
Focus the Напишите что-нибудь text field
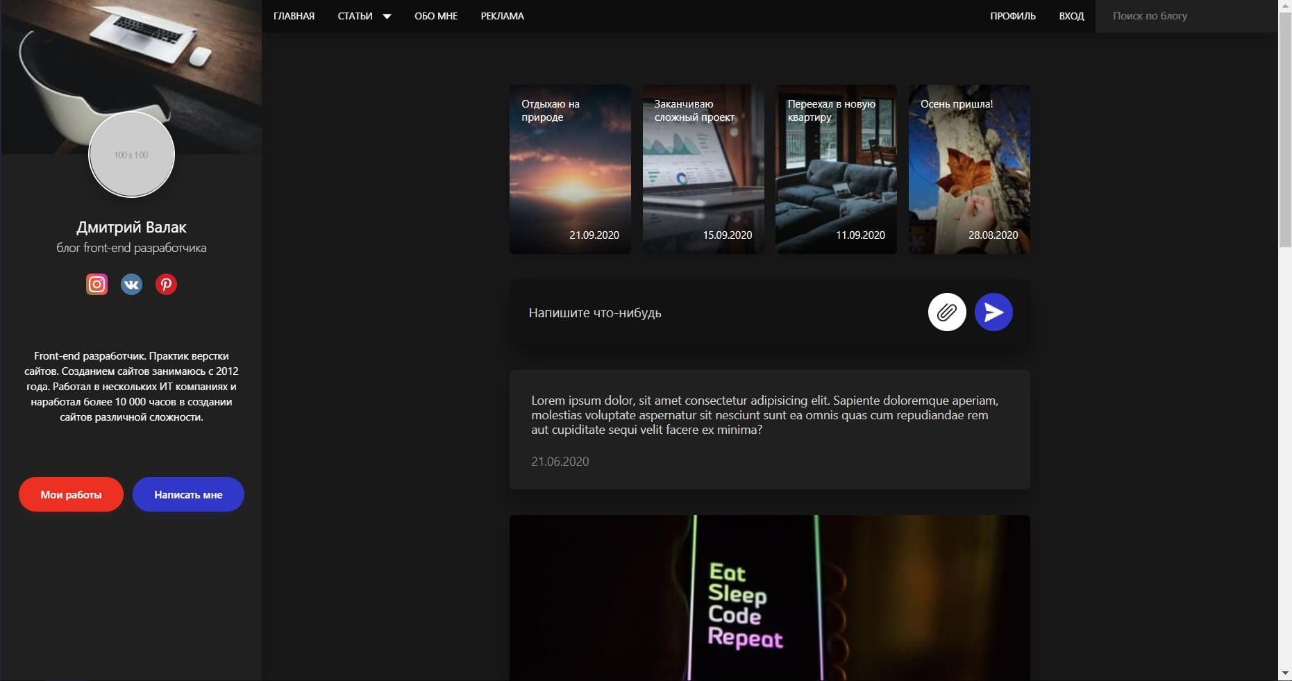point(722,312)
